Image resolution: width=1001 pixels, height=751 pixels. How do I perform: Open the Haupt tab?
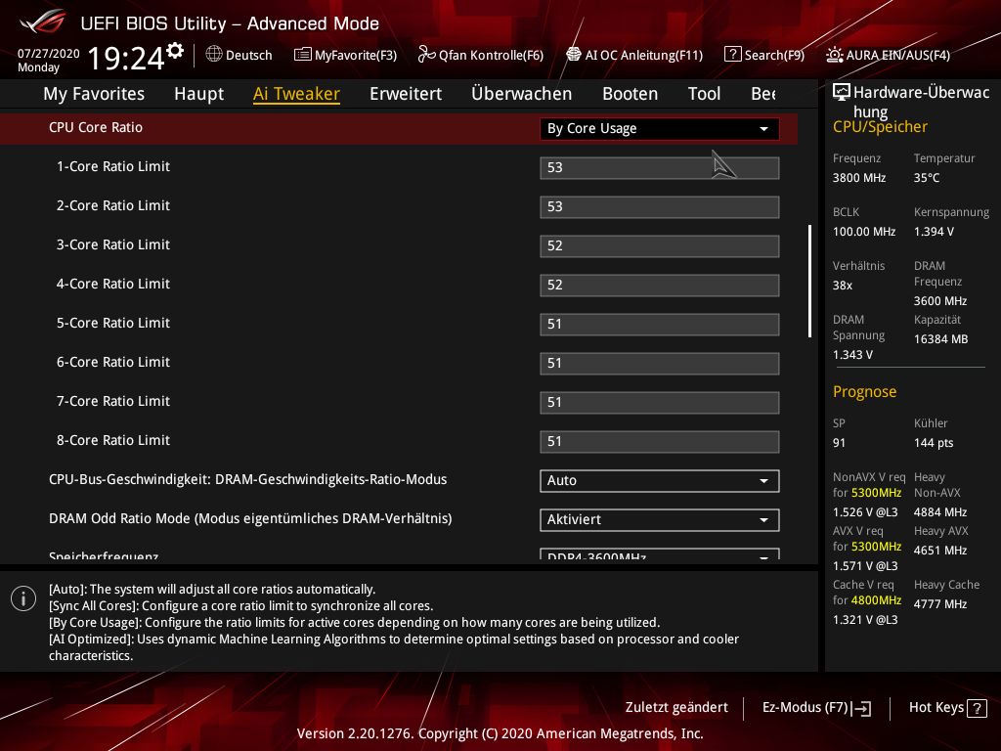click(199, 94)
